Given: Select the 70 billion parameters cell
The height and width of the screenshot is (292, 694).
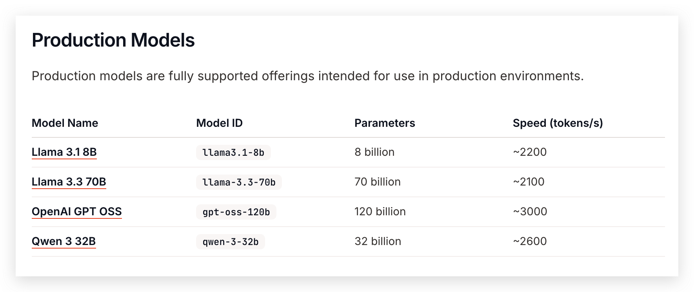Looking at the screenshot, I should click(x=378, y=182).
